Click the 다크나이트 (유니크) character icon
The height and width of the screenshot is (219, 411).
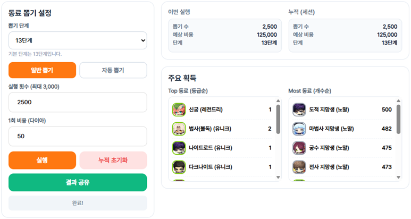(179, 167)
